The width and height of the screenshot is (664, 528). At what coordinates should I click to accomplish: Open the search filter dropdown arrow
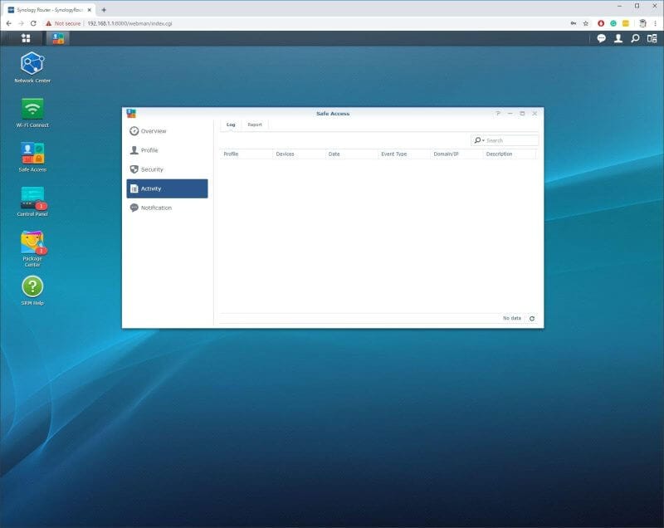485,139
